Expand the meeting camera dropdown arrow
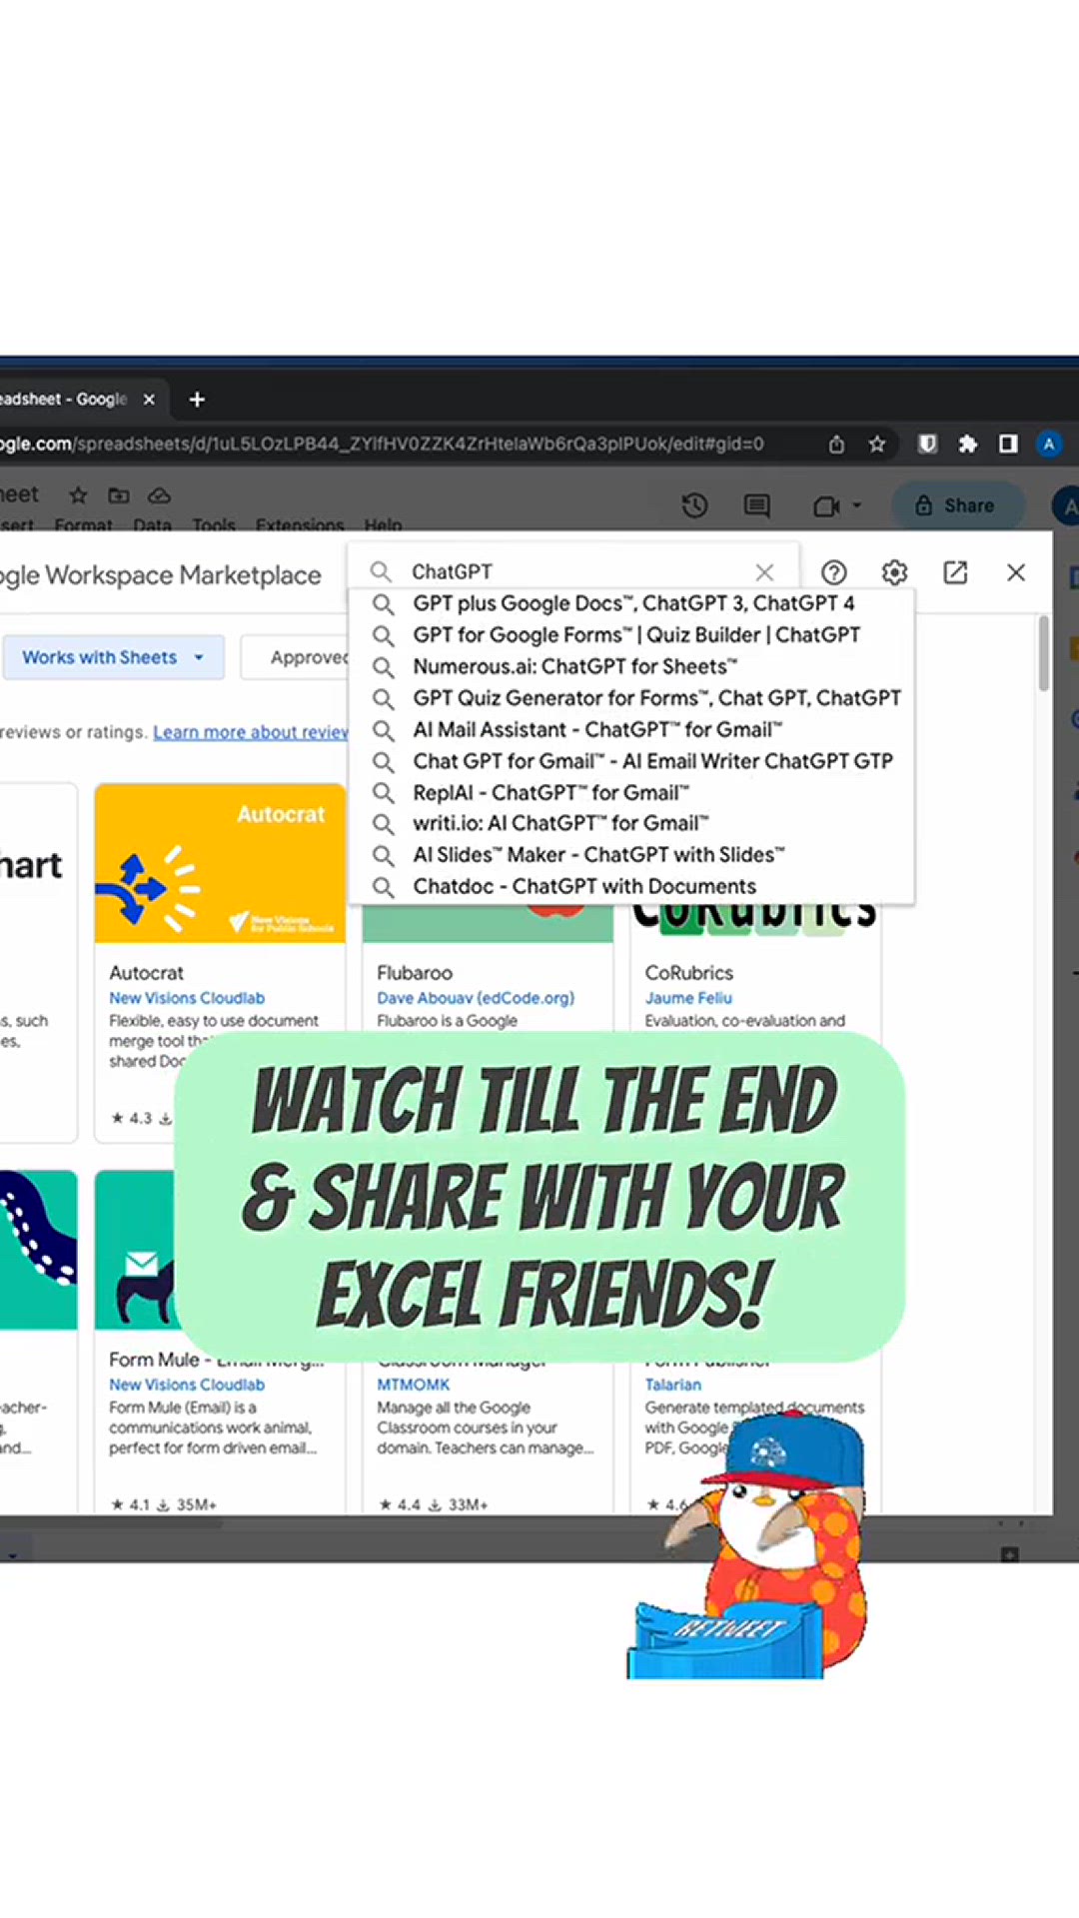This screenshot has height=1918, width=1079. [x=857, y=505]
